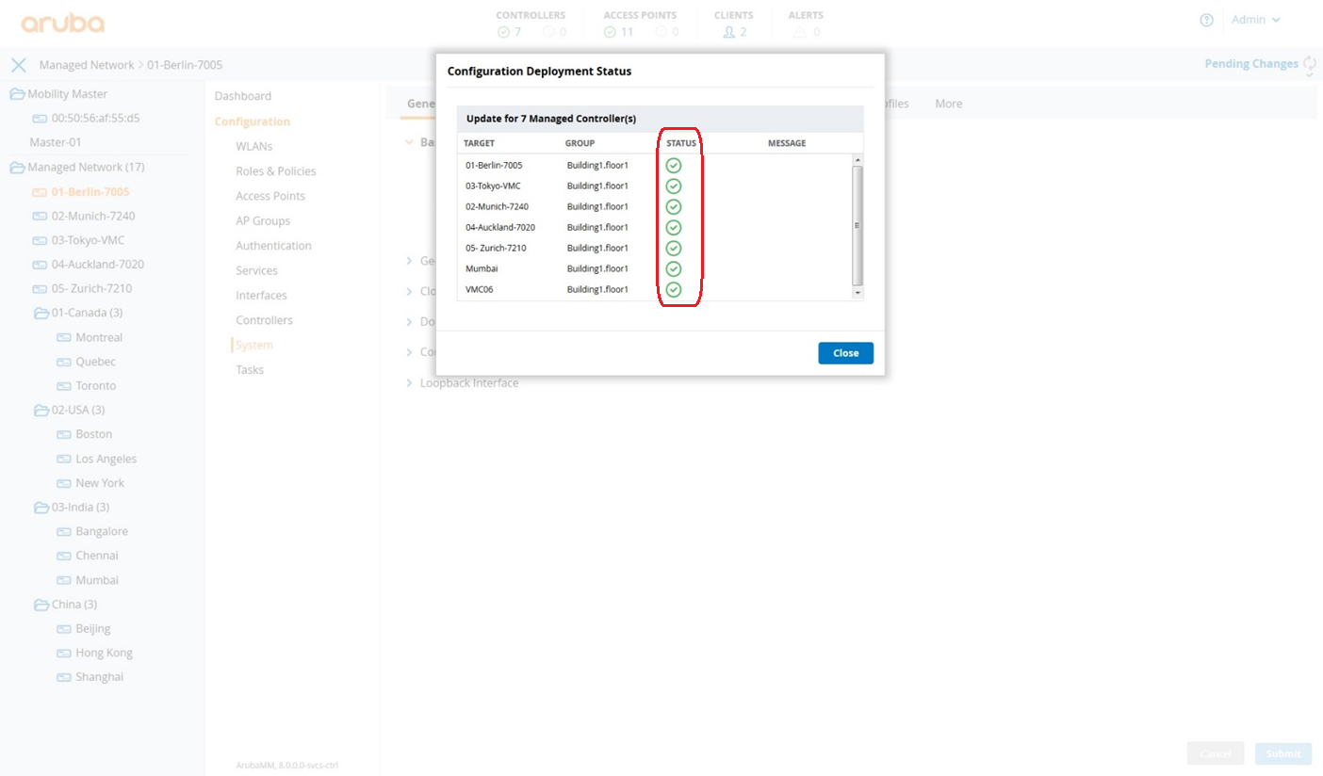Image resolution: width=1323 pixels, height=776 pixels.
Task: Click the status check for 05- Zurich-7210
Action: pos(674,249)
